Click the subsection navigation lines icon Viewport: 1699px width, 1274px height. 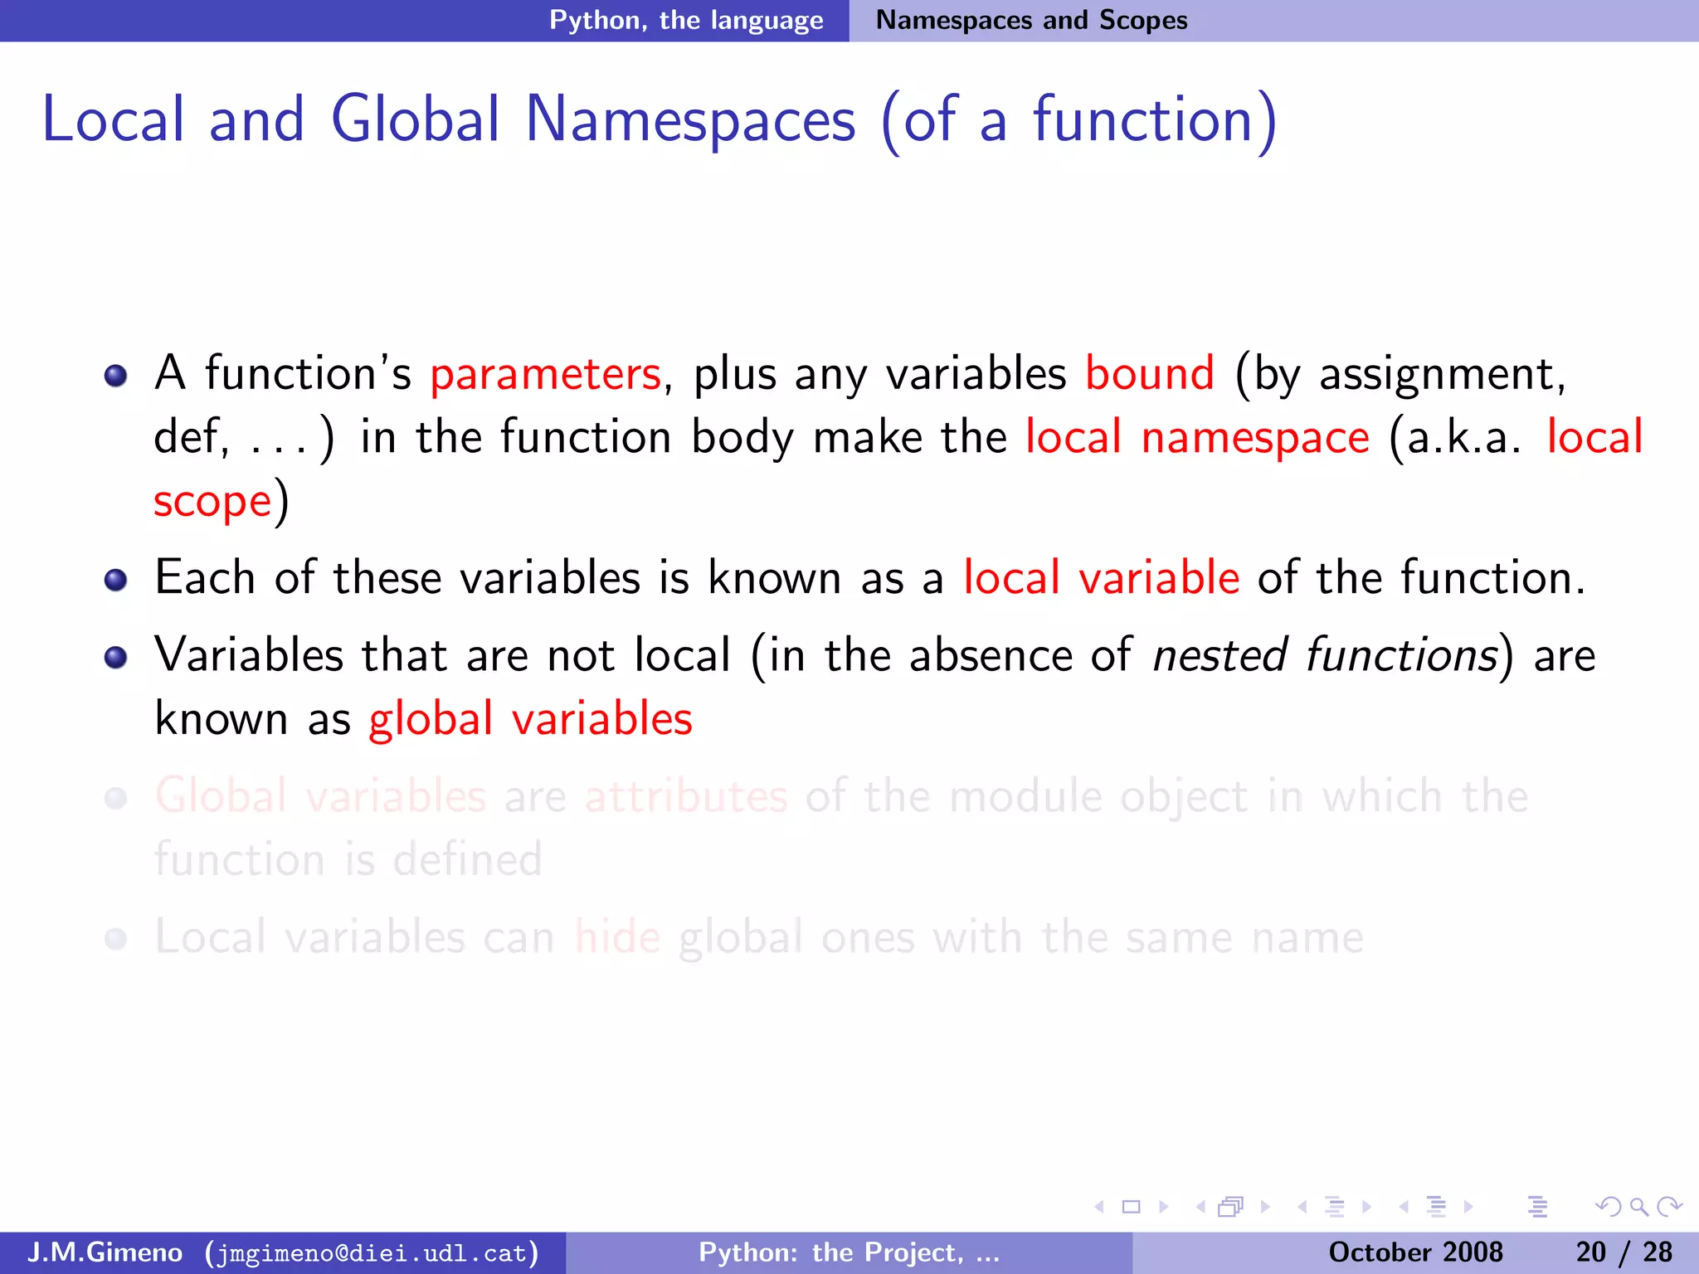(x=1335, y=1207)
